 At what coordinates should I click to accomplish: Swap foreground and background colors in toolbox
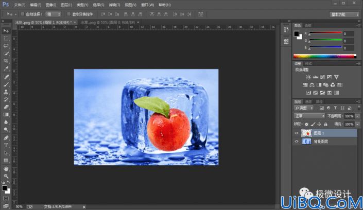pos(8,182)
